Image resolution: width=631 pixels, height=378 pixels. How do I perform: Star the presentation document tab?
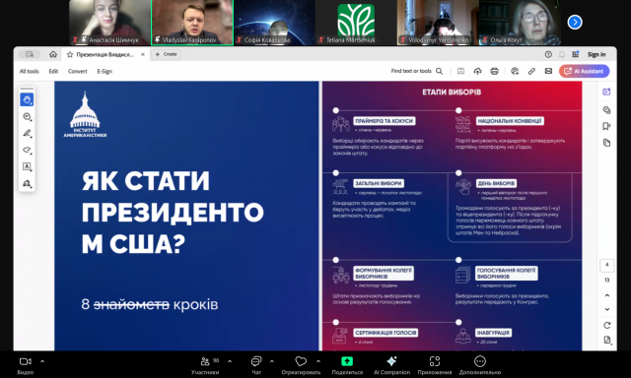(70, 54)
